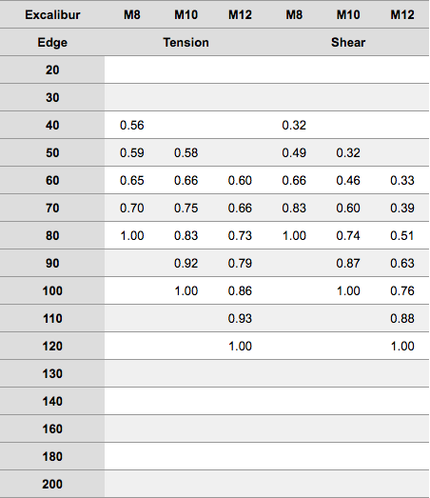Click edge row 160 label
This screenshot has width=430, height=498.
[52, 429]
